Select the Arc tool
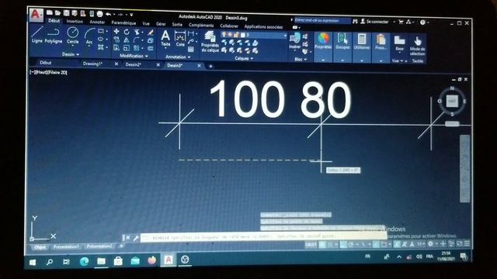This screenshot has height=279, width=497. (89, 36)
